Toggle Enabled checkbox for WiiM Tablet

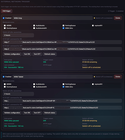[4, 77]
